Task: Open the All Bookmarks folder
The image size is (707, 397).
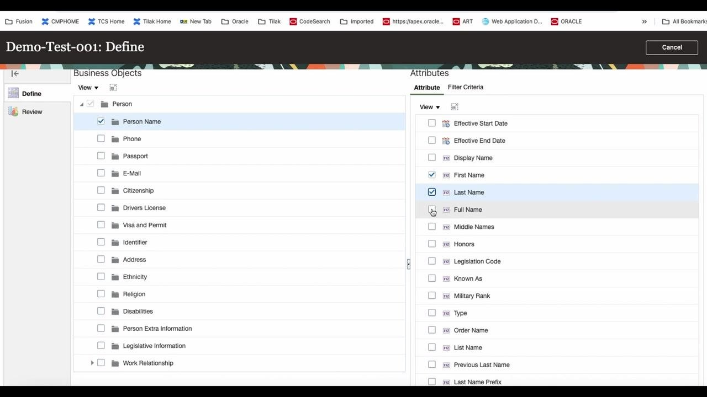Action: click(684, 22)
